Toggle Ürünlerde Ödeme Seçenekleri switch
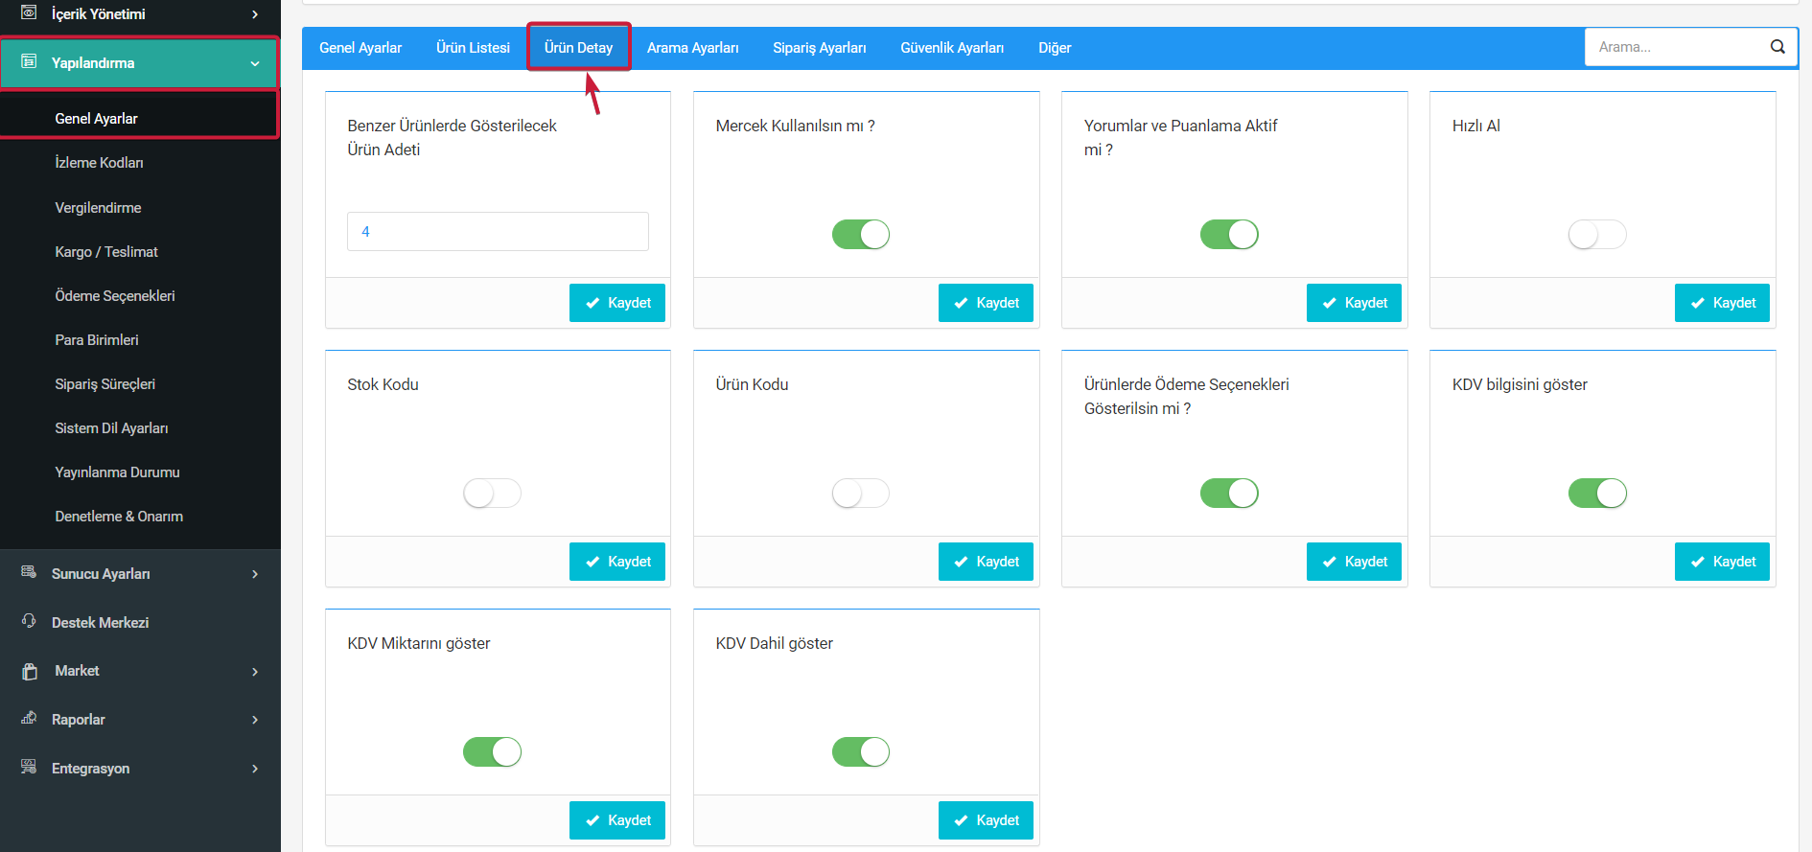 [1229, 493]
